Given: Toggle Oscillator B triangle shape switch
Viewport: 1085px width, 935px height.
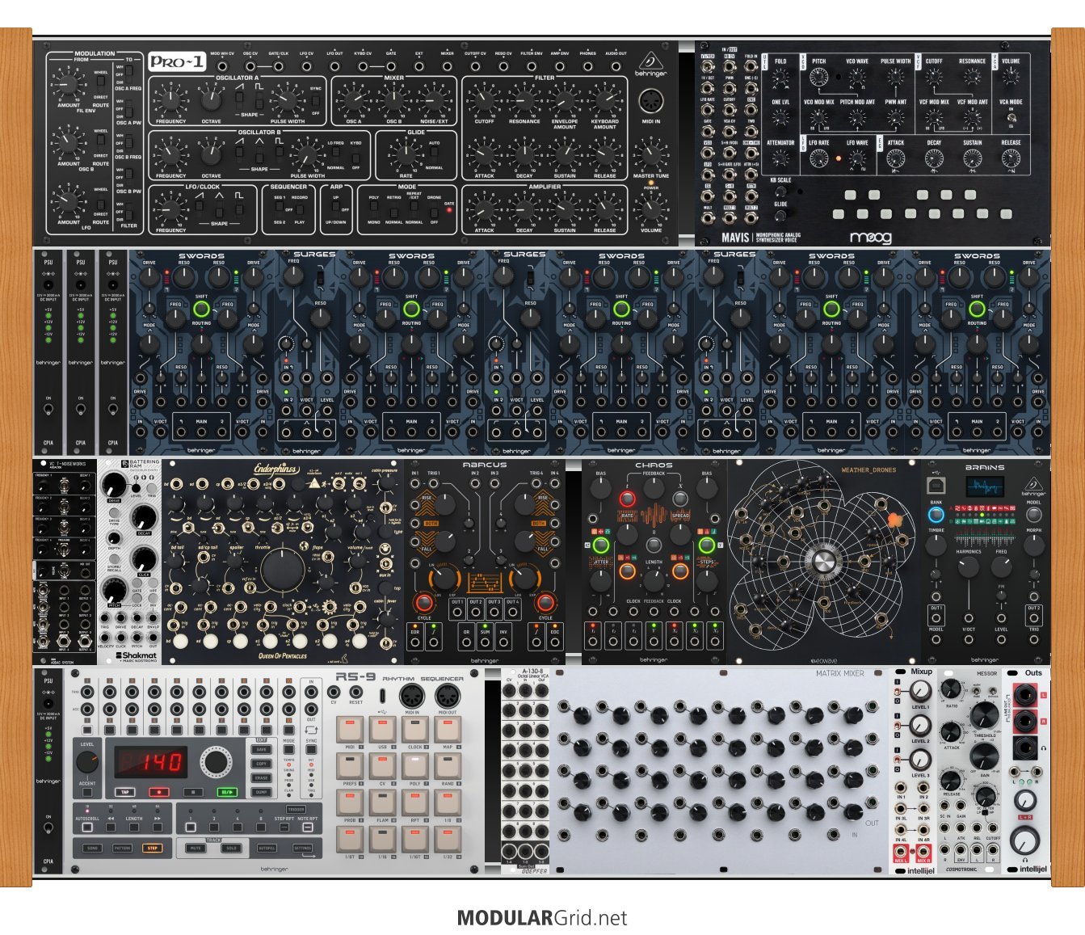Looking at the screenshot, I should click(x=259, y=155).
